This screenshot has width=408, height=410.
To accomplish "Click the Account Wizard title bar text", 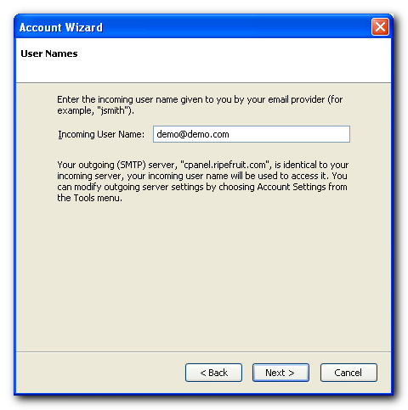I will click(x=61, y=27).
